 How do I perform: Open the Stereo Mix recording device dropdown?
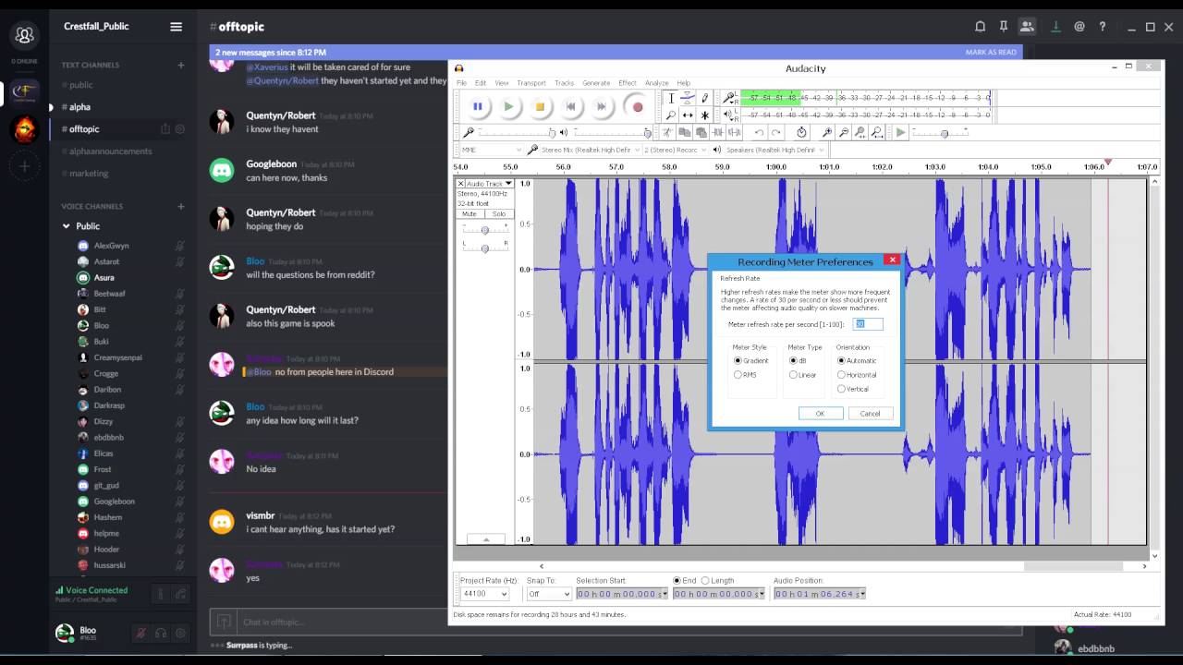[590, 150]
